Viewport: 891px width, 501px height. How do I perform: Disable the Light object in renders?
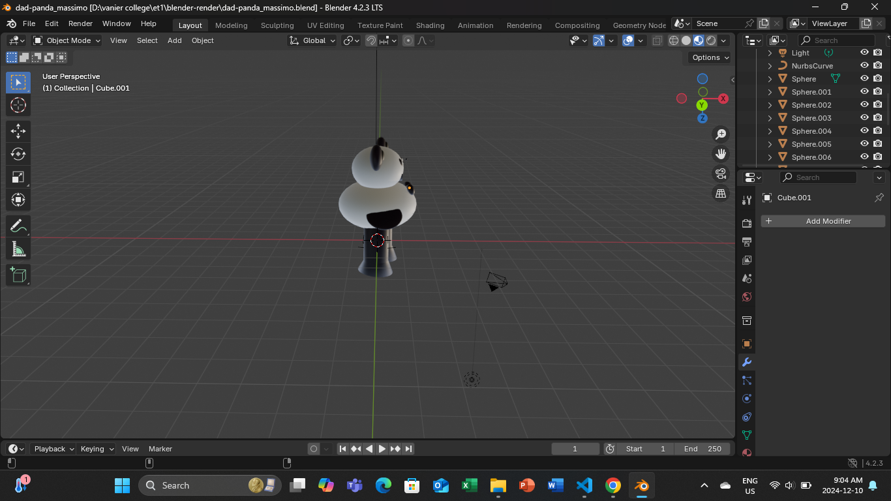(878, 53)
